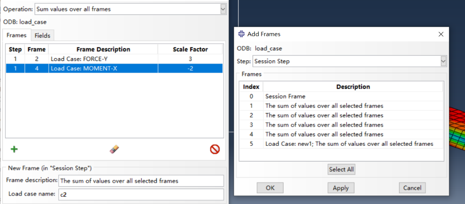Click the green plus add frame icon
The image size is (465, 204).
pyautogui.click(x=14, y=149)
